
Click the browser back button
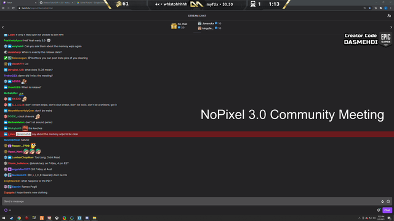click(3, 8)
